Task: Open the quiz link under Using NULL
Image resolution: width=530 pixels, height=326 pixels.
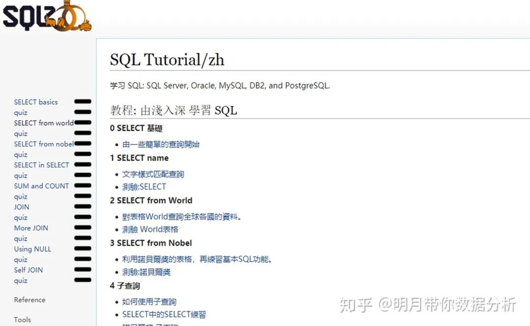Action: click(x=21, y=259)
